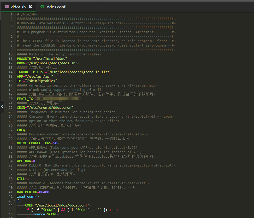Click line number 41 in the gutter
254x218 pixels.
[x=10, y=192]
